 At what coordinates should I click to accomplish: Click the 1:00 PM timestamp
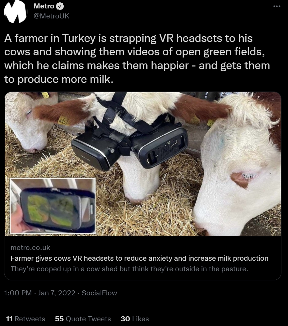coord(18,293)
